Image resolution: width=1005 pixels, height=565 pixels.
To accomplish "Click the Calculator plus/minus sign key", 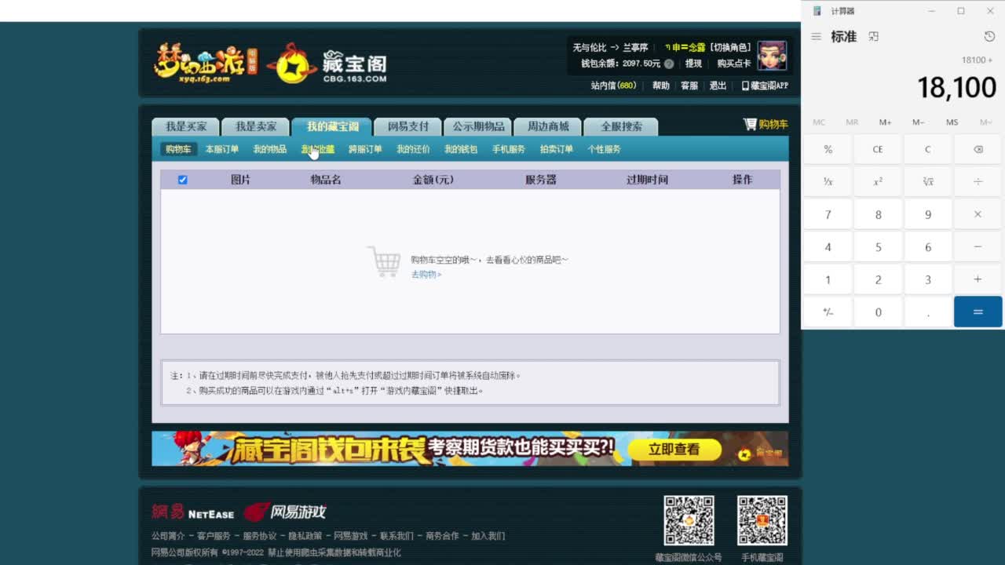I will coord(828,312).
